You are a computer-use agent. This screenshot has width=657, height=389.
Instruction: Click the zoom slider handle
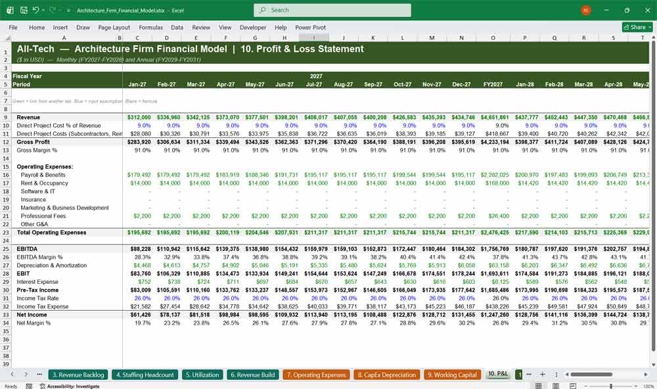pyautogui.click(x=611, y=386)
